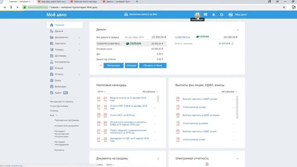The height and width of the screenshot is (167, 297).
Task: Click the browser forward arrow
Action: click(5, 7)
